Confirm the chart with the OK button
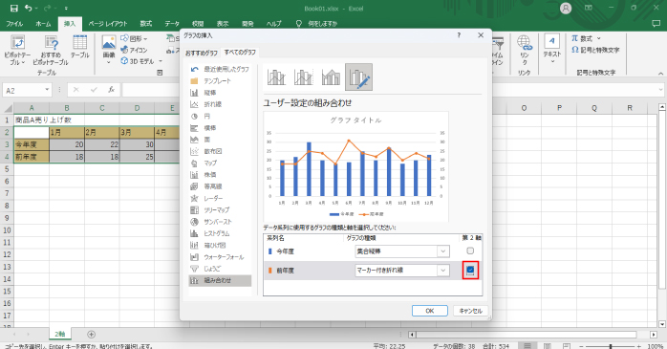667x349 pixels. tap(430, 311)
